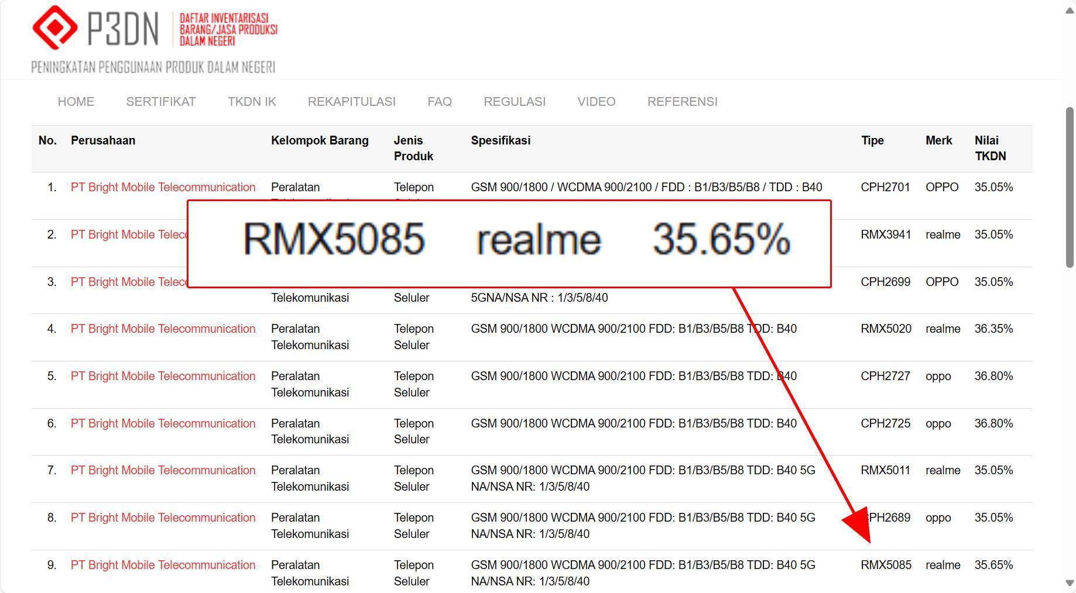Click the Nilai TKDN column header
This screenshot has height=593, width=1076.
991,148
